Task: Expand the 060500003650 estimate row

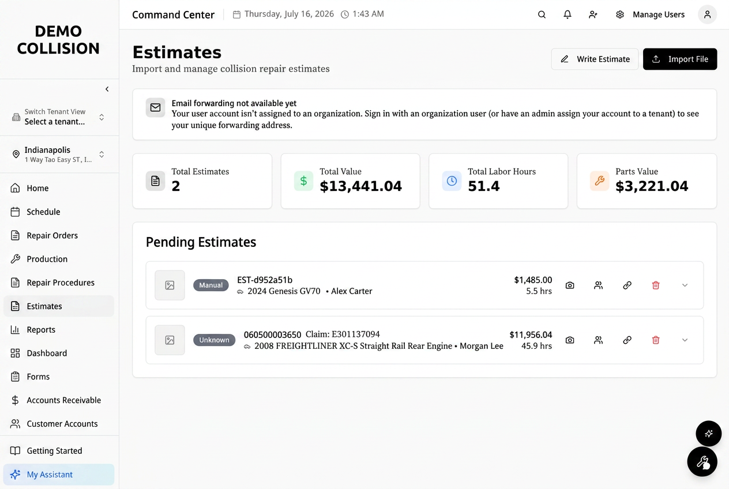Action: point(685,340)
